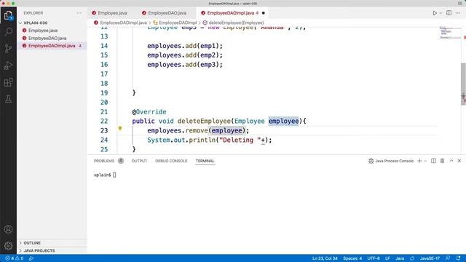Change file encoding UTF-8
The height and width of the screenshot is (262, 466).
[x=374, y=258]
